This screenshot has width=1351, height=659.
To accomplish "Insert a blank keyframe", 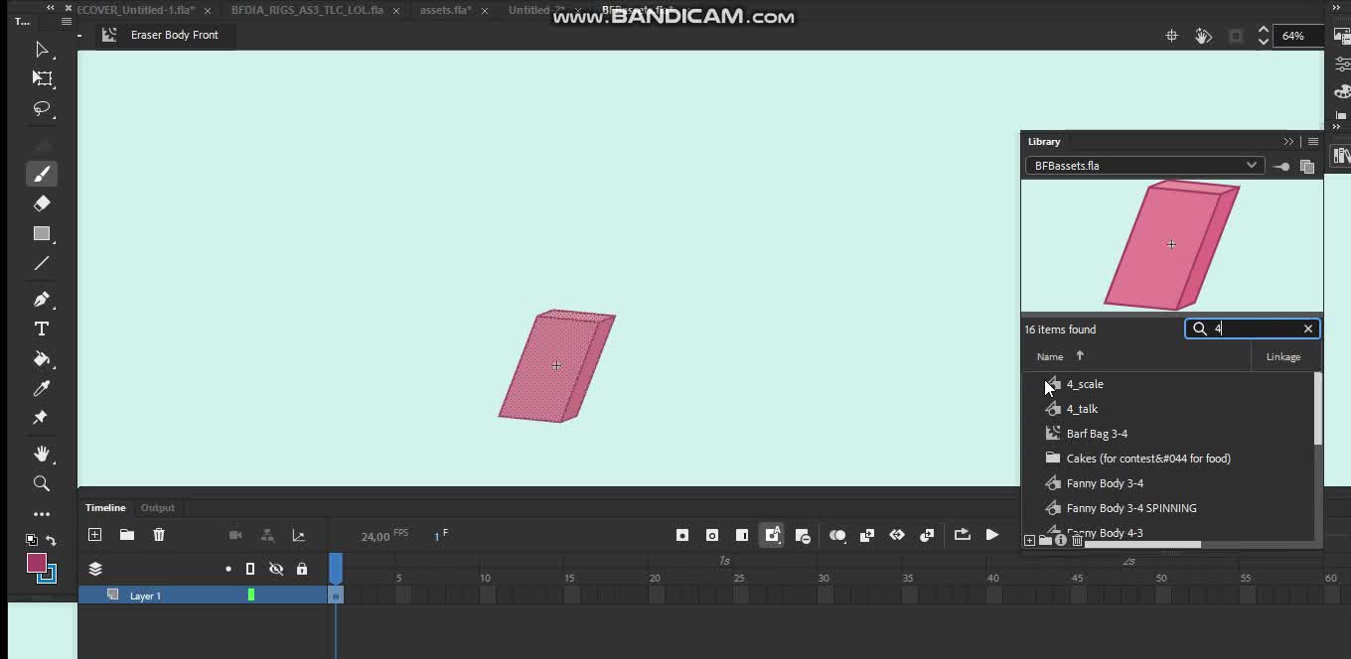I will (712, 535).
